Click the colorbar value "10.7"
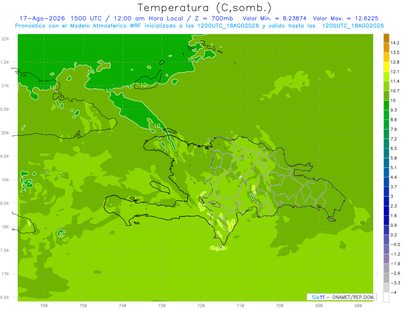 [x=395, y=91]
